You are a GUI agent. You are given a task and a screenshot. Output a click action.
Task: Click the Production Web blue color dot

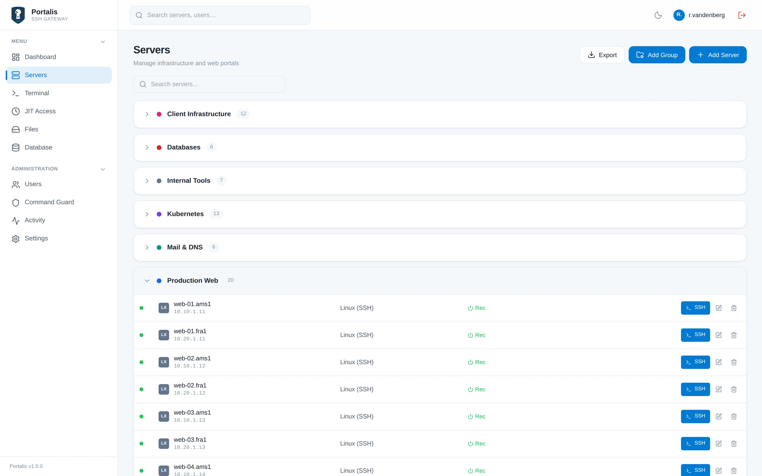point(159,281)
